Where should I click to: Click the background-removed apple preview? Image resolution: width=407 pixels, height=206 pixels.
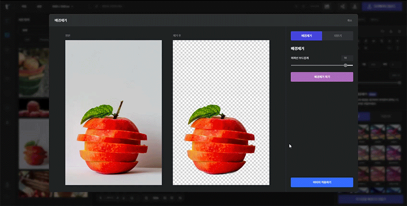221,112
